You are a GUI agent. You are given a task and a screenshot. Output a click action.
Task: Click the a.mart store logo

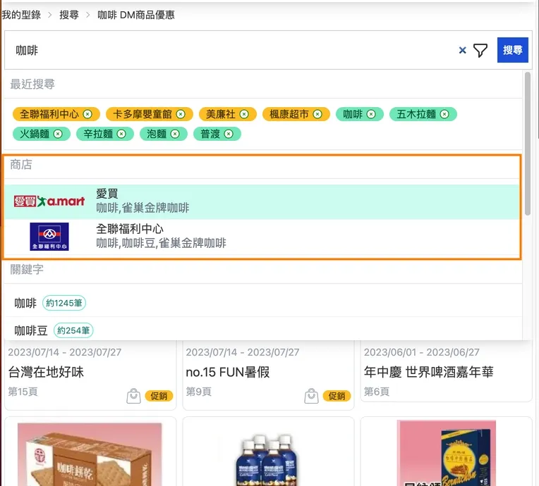tap(49, 201)
